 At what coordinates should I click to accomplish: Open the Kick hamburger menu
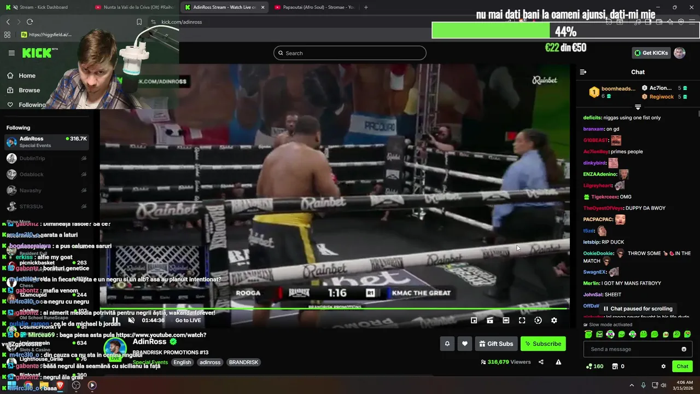[x=11, y=53]
